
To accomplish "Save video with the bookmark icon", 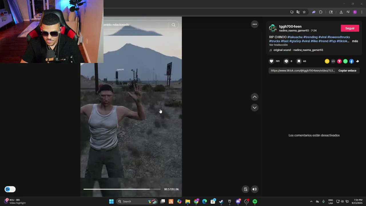I will [299, 61].
